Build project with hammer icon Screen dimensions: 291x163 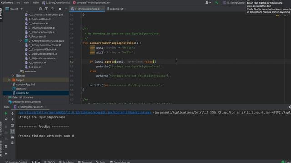(x=216, y=2)
